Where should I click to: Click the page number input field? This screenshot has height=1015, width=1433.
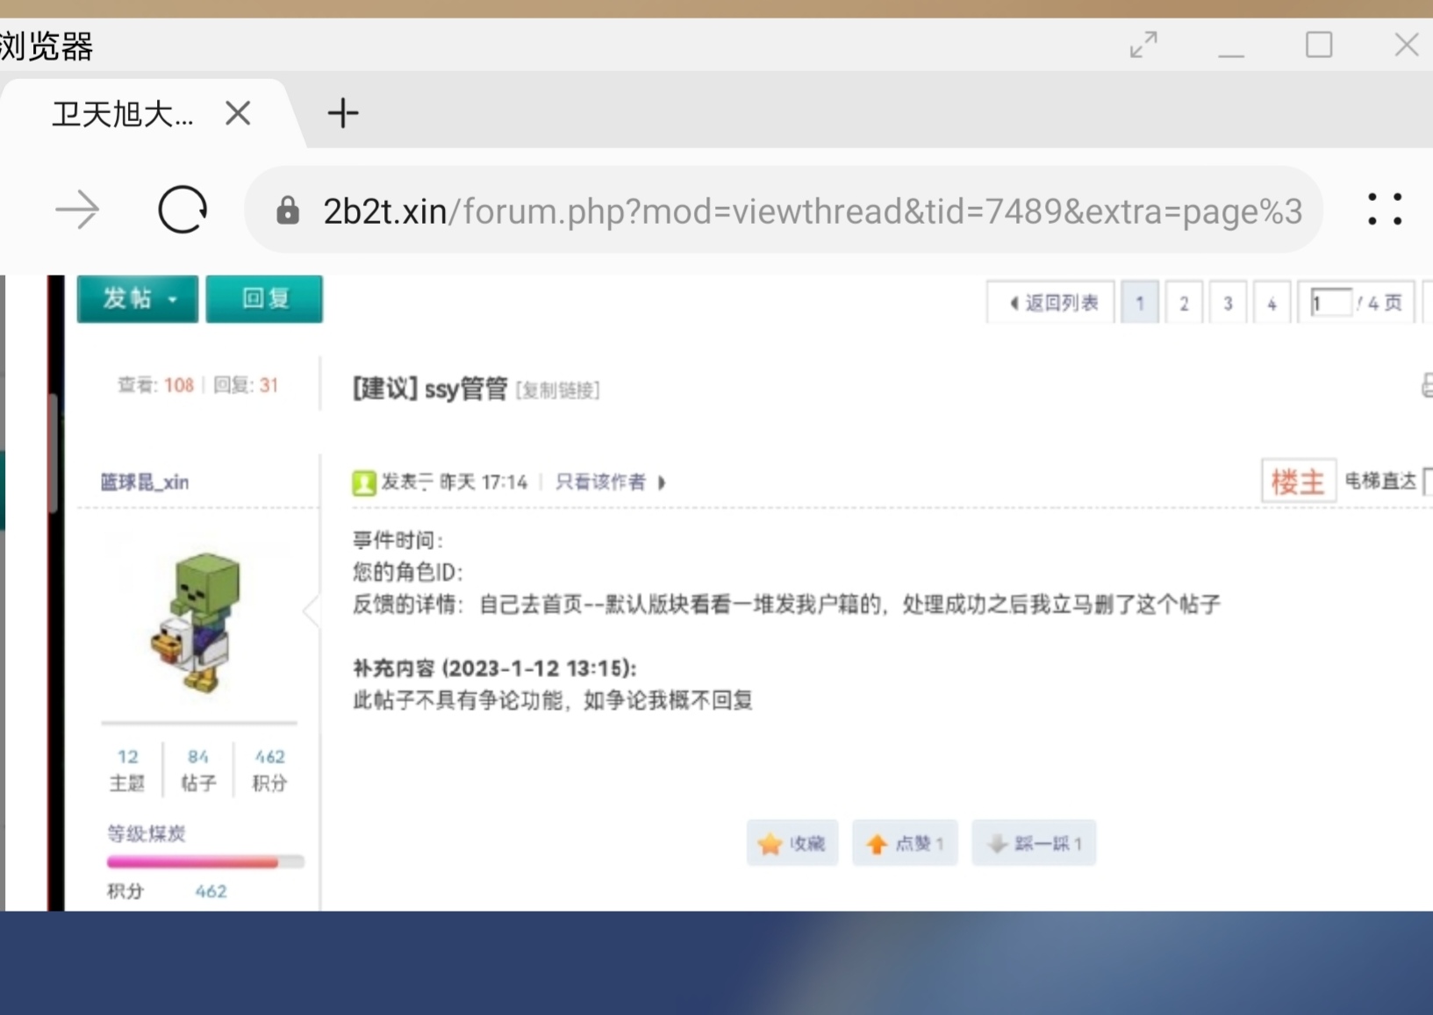(1330, 302)
